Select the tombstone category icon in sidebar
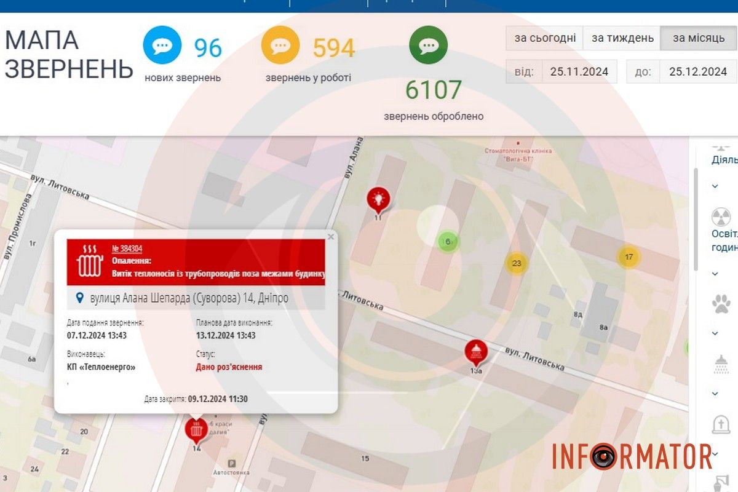Screen dimensions: 738x492 coord(720,424)
